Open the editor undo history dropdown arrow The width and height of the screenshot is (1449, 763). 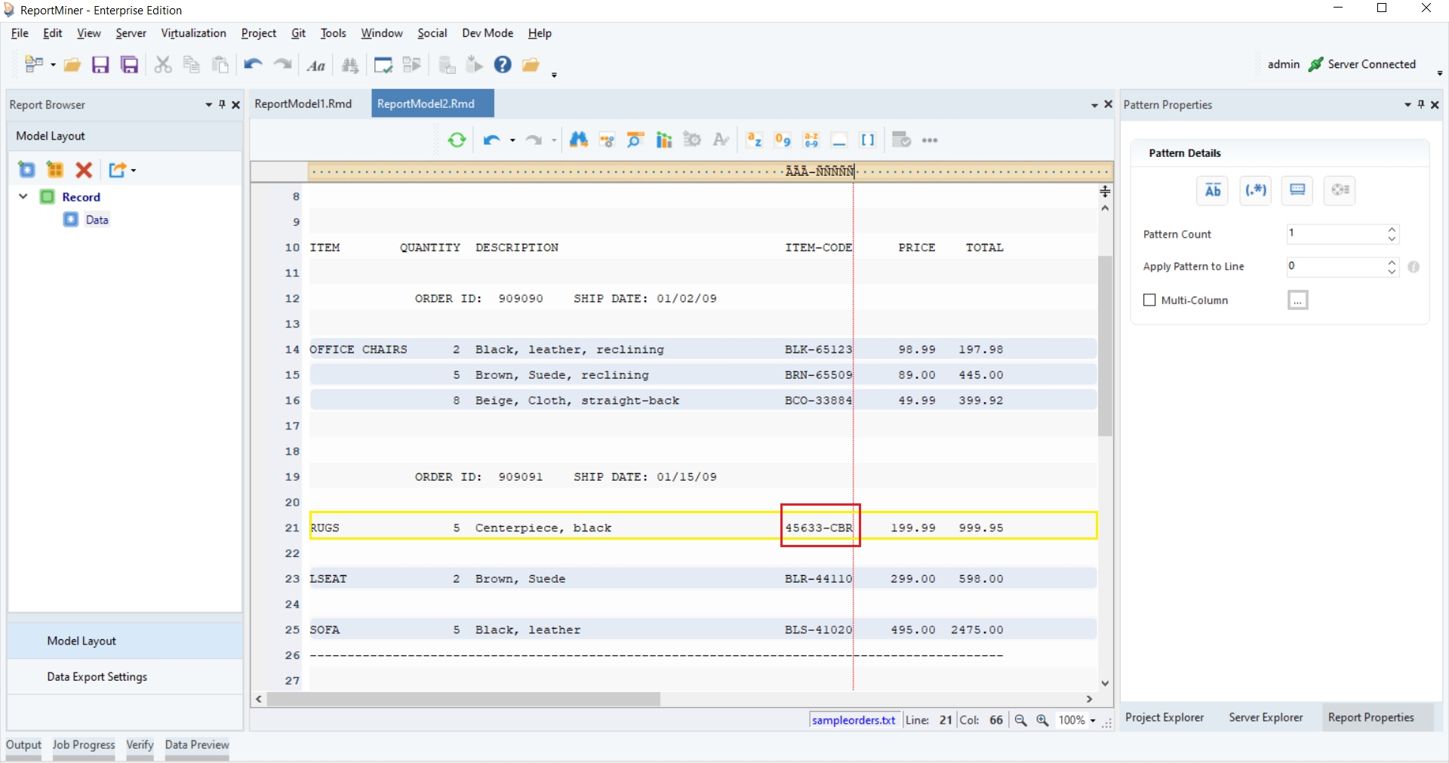point(512,141)
